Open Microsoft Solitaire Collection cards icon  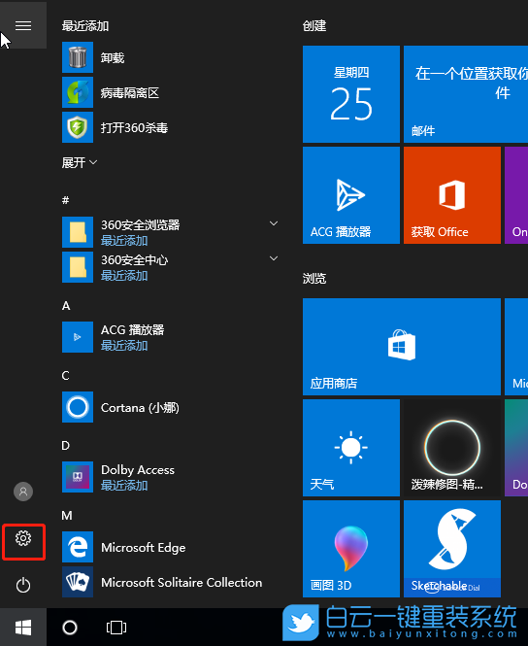[78, 582]
